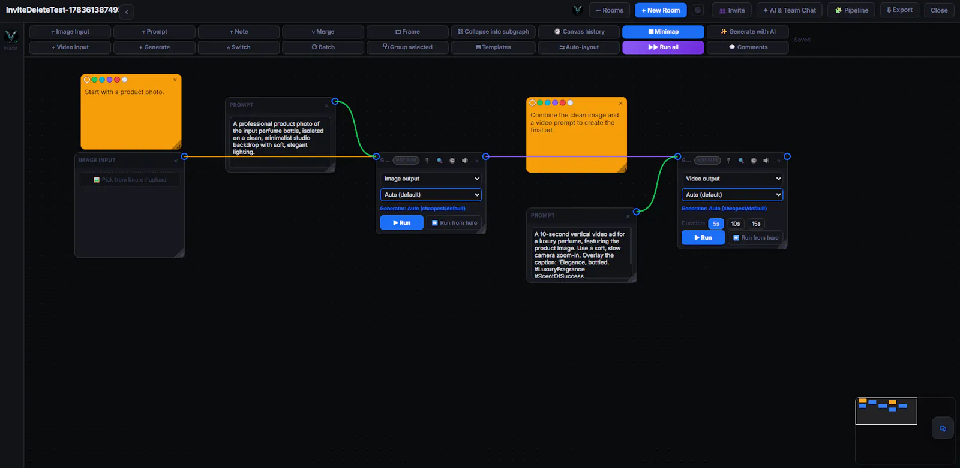The width and height of the screenshot is (960, 468).
Task: Click the magnifier icon on the Image output node
Action: coord(440,161)
